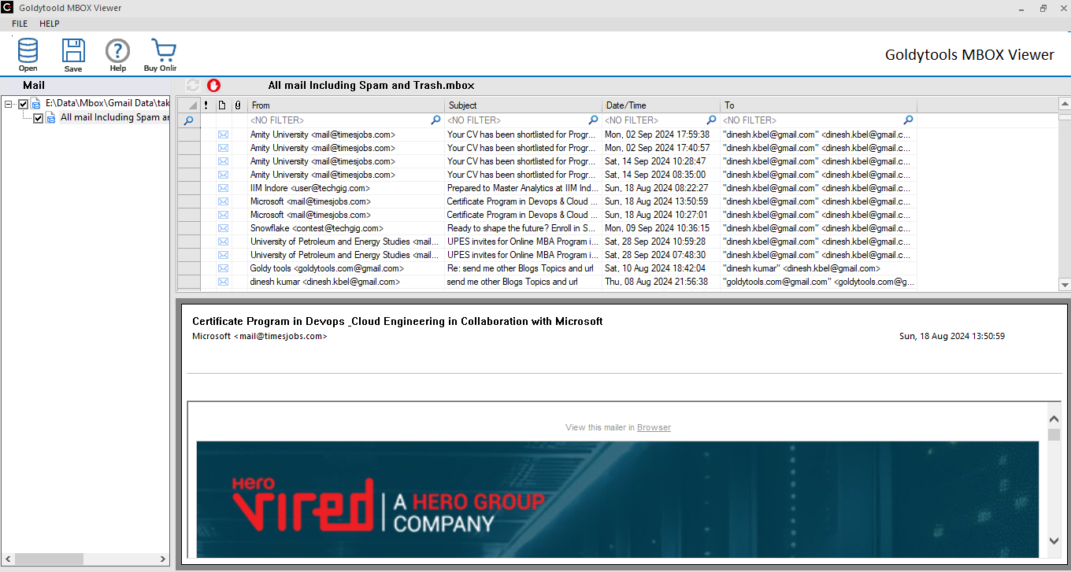Click preview pane scrollbar up arrow
This screenshot has width=1071, height=572.
[1054, 419]
